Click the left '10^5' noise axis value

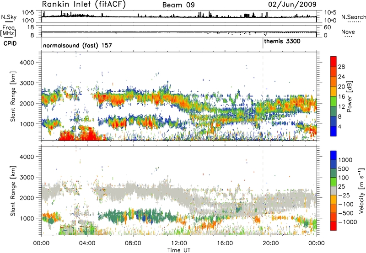(x=28, y=12)
